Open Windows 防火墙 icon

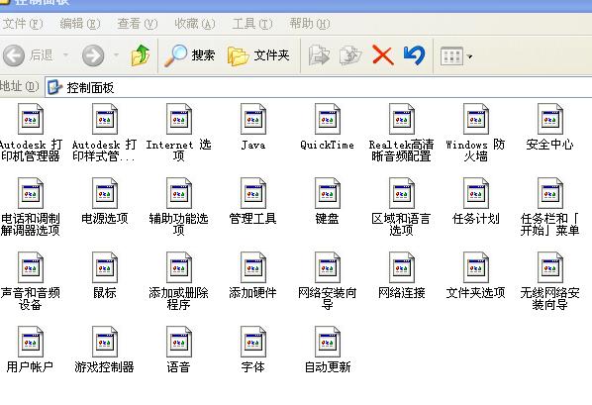476,120
